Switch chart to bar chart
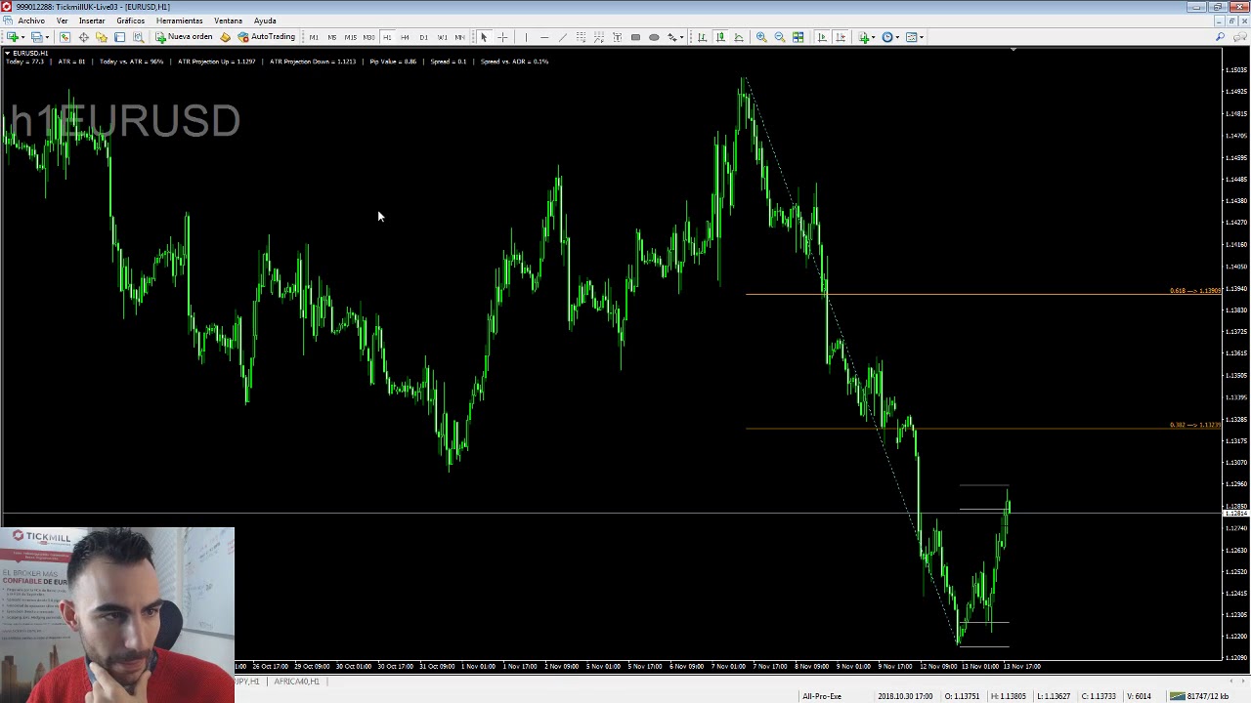1251x703 pixels. click(x=702, y=37)
